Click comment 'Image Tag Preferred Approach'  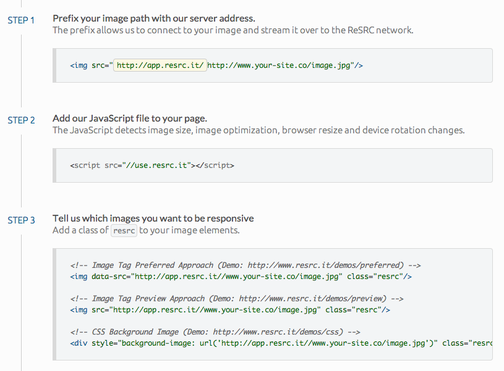click(x=153, y=265)
